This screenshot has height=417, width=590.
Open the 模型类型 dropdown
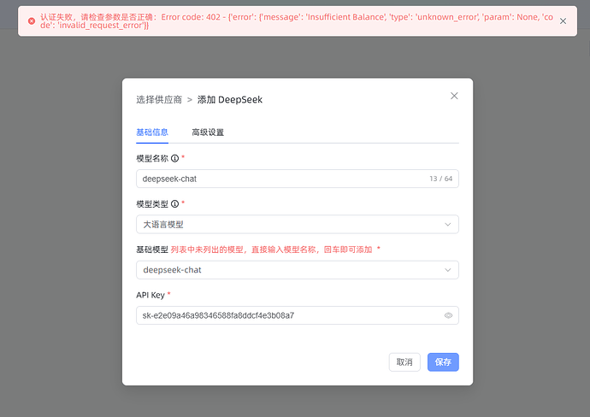[298, 225]
